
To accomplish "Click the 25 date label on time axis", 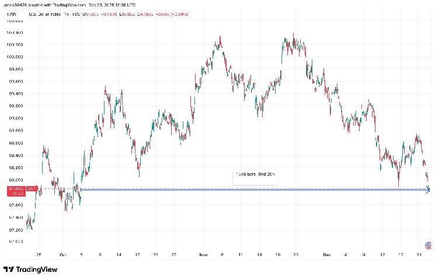I will click(39, 254).
